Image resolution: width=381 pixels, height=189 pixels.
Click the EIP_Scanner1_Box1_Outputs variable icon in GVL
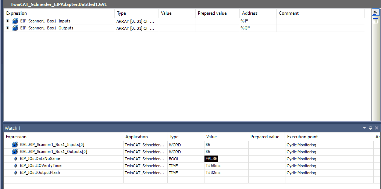click(x=15, y=28)
